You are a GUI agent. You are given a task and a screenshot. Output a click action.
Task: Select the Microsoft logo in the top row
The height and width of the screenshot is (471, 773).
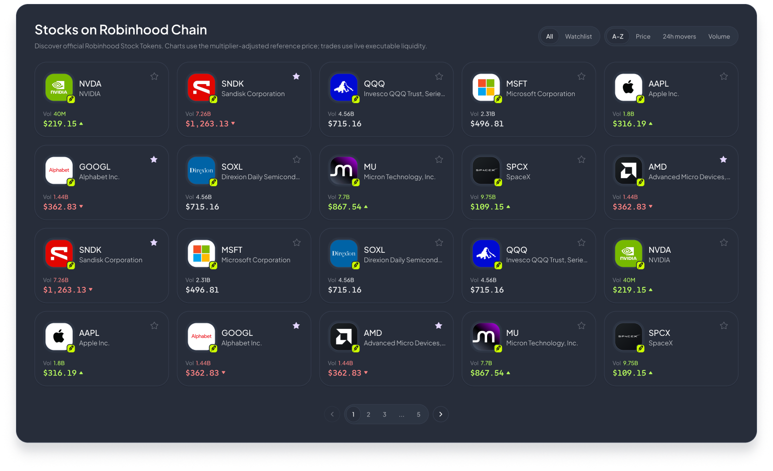pyautogui.click(x=486, y=88)
